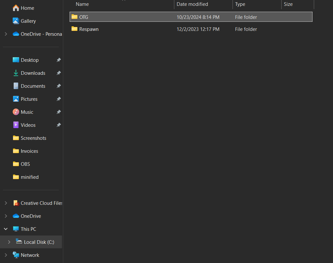Viewport: 333px width, 263px height.
Task: Toggle the pin next to Documents
Action: tap(59, 86)
